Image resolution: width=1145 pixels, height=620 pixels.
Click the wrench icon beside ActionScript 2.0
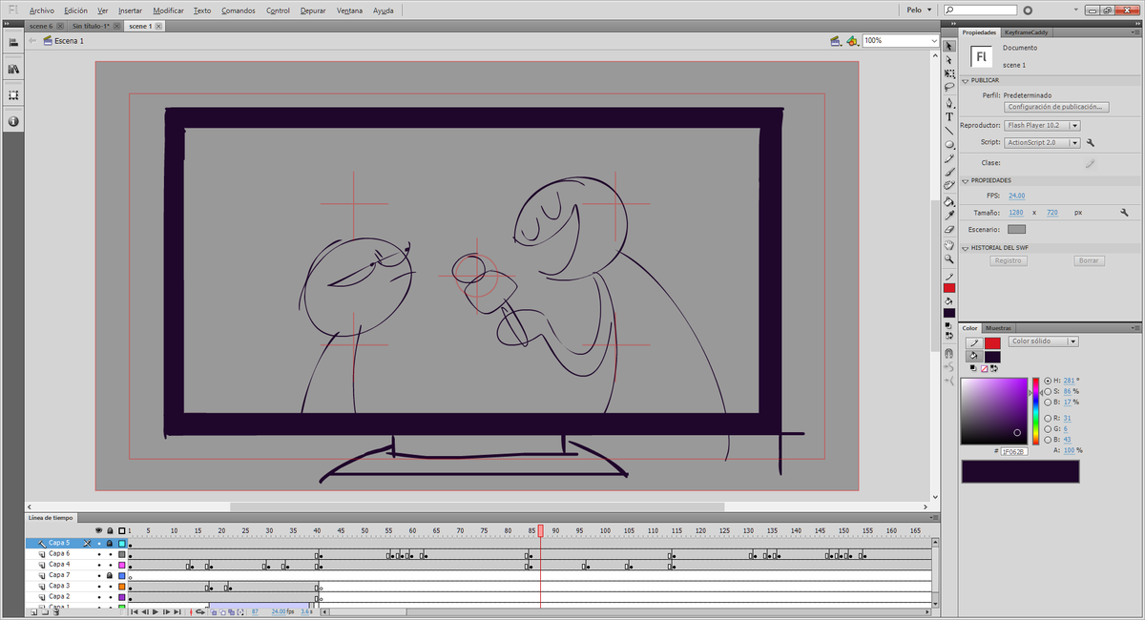click(1090, 142)
